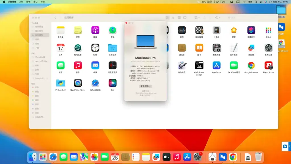The height and width of the screenshot is (164, 291).
Task: Open the 编辑 menu
Action: tap(28, 2)
